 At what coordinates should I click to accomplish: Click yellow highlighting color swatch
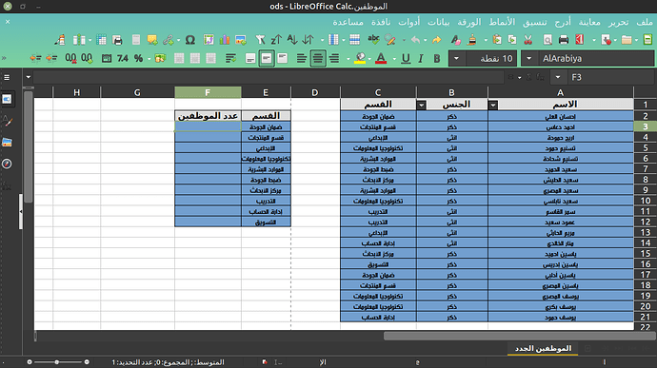click(x=360, y=58)
